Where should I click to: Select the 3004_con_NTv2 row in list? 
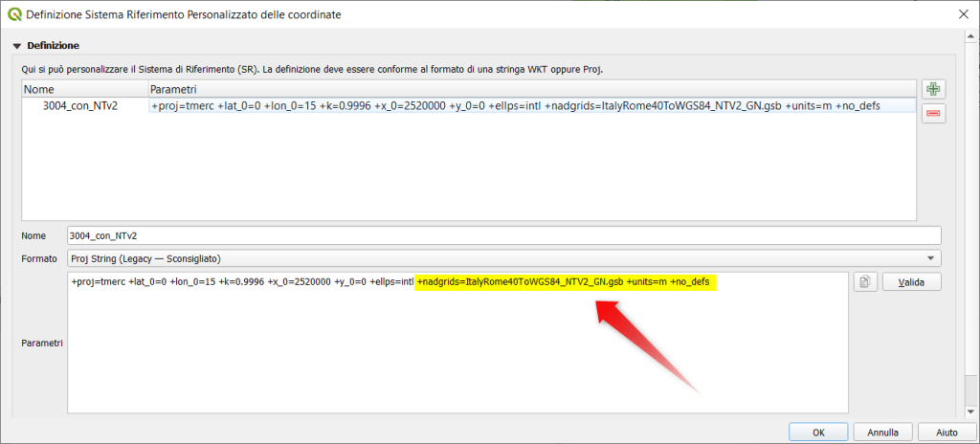[x=80, y=106]
